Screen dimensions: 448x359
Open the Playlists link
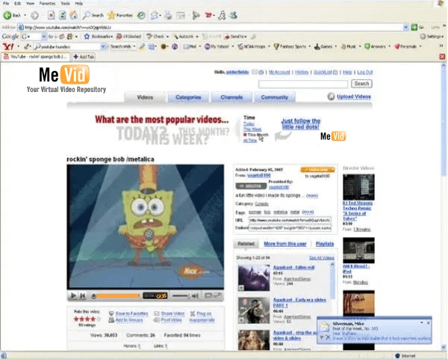click(325, 244)
